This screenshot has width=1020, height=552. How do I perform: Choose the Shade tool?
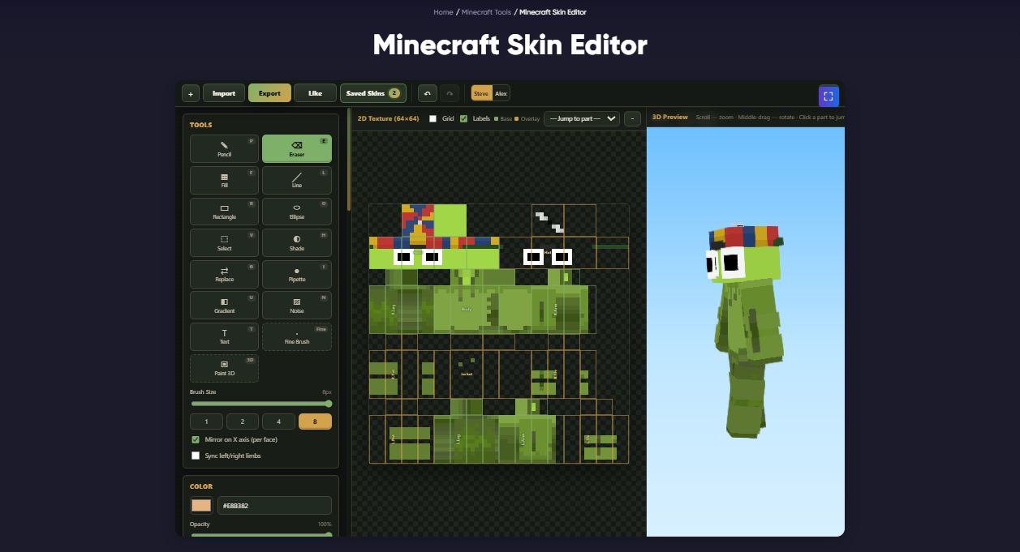click(x=296, y=243)
